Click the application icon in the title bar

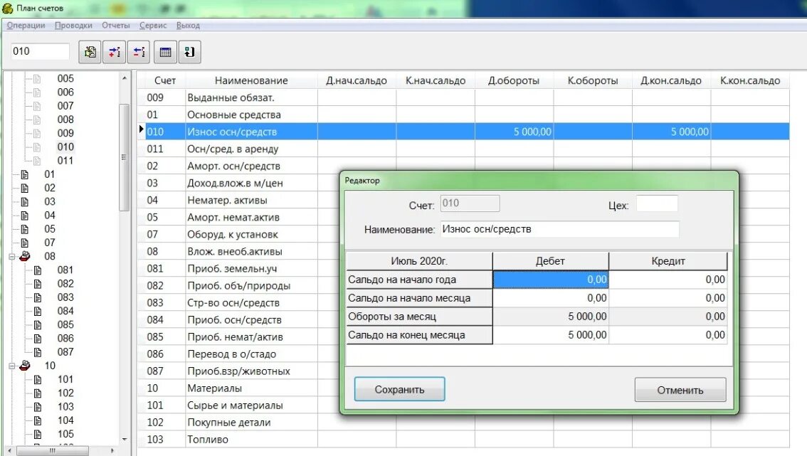7,8
